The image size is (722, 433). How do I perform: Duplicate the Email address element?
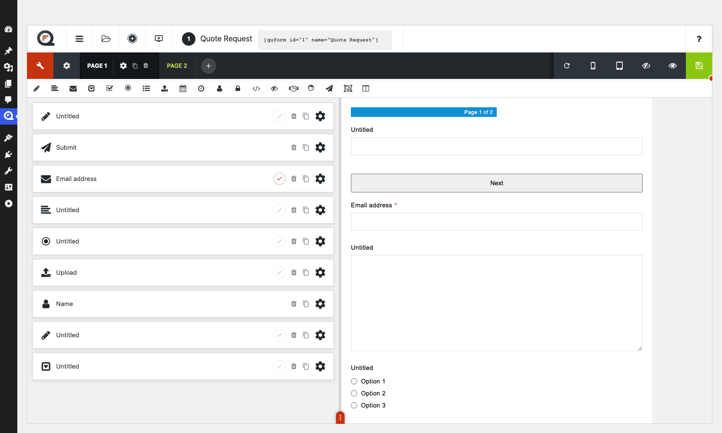[306, 179]
